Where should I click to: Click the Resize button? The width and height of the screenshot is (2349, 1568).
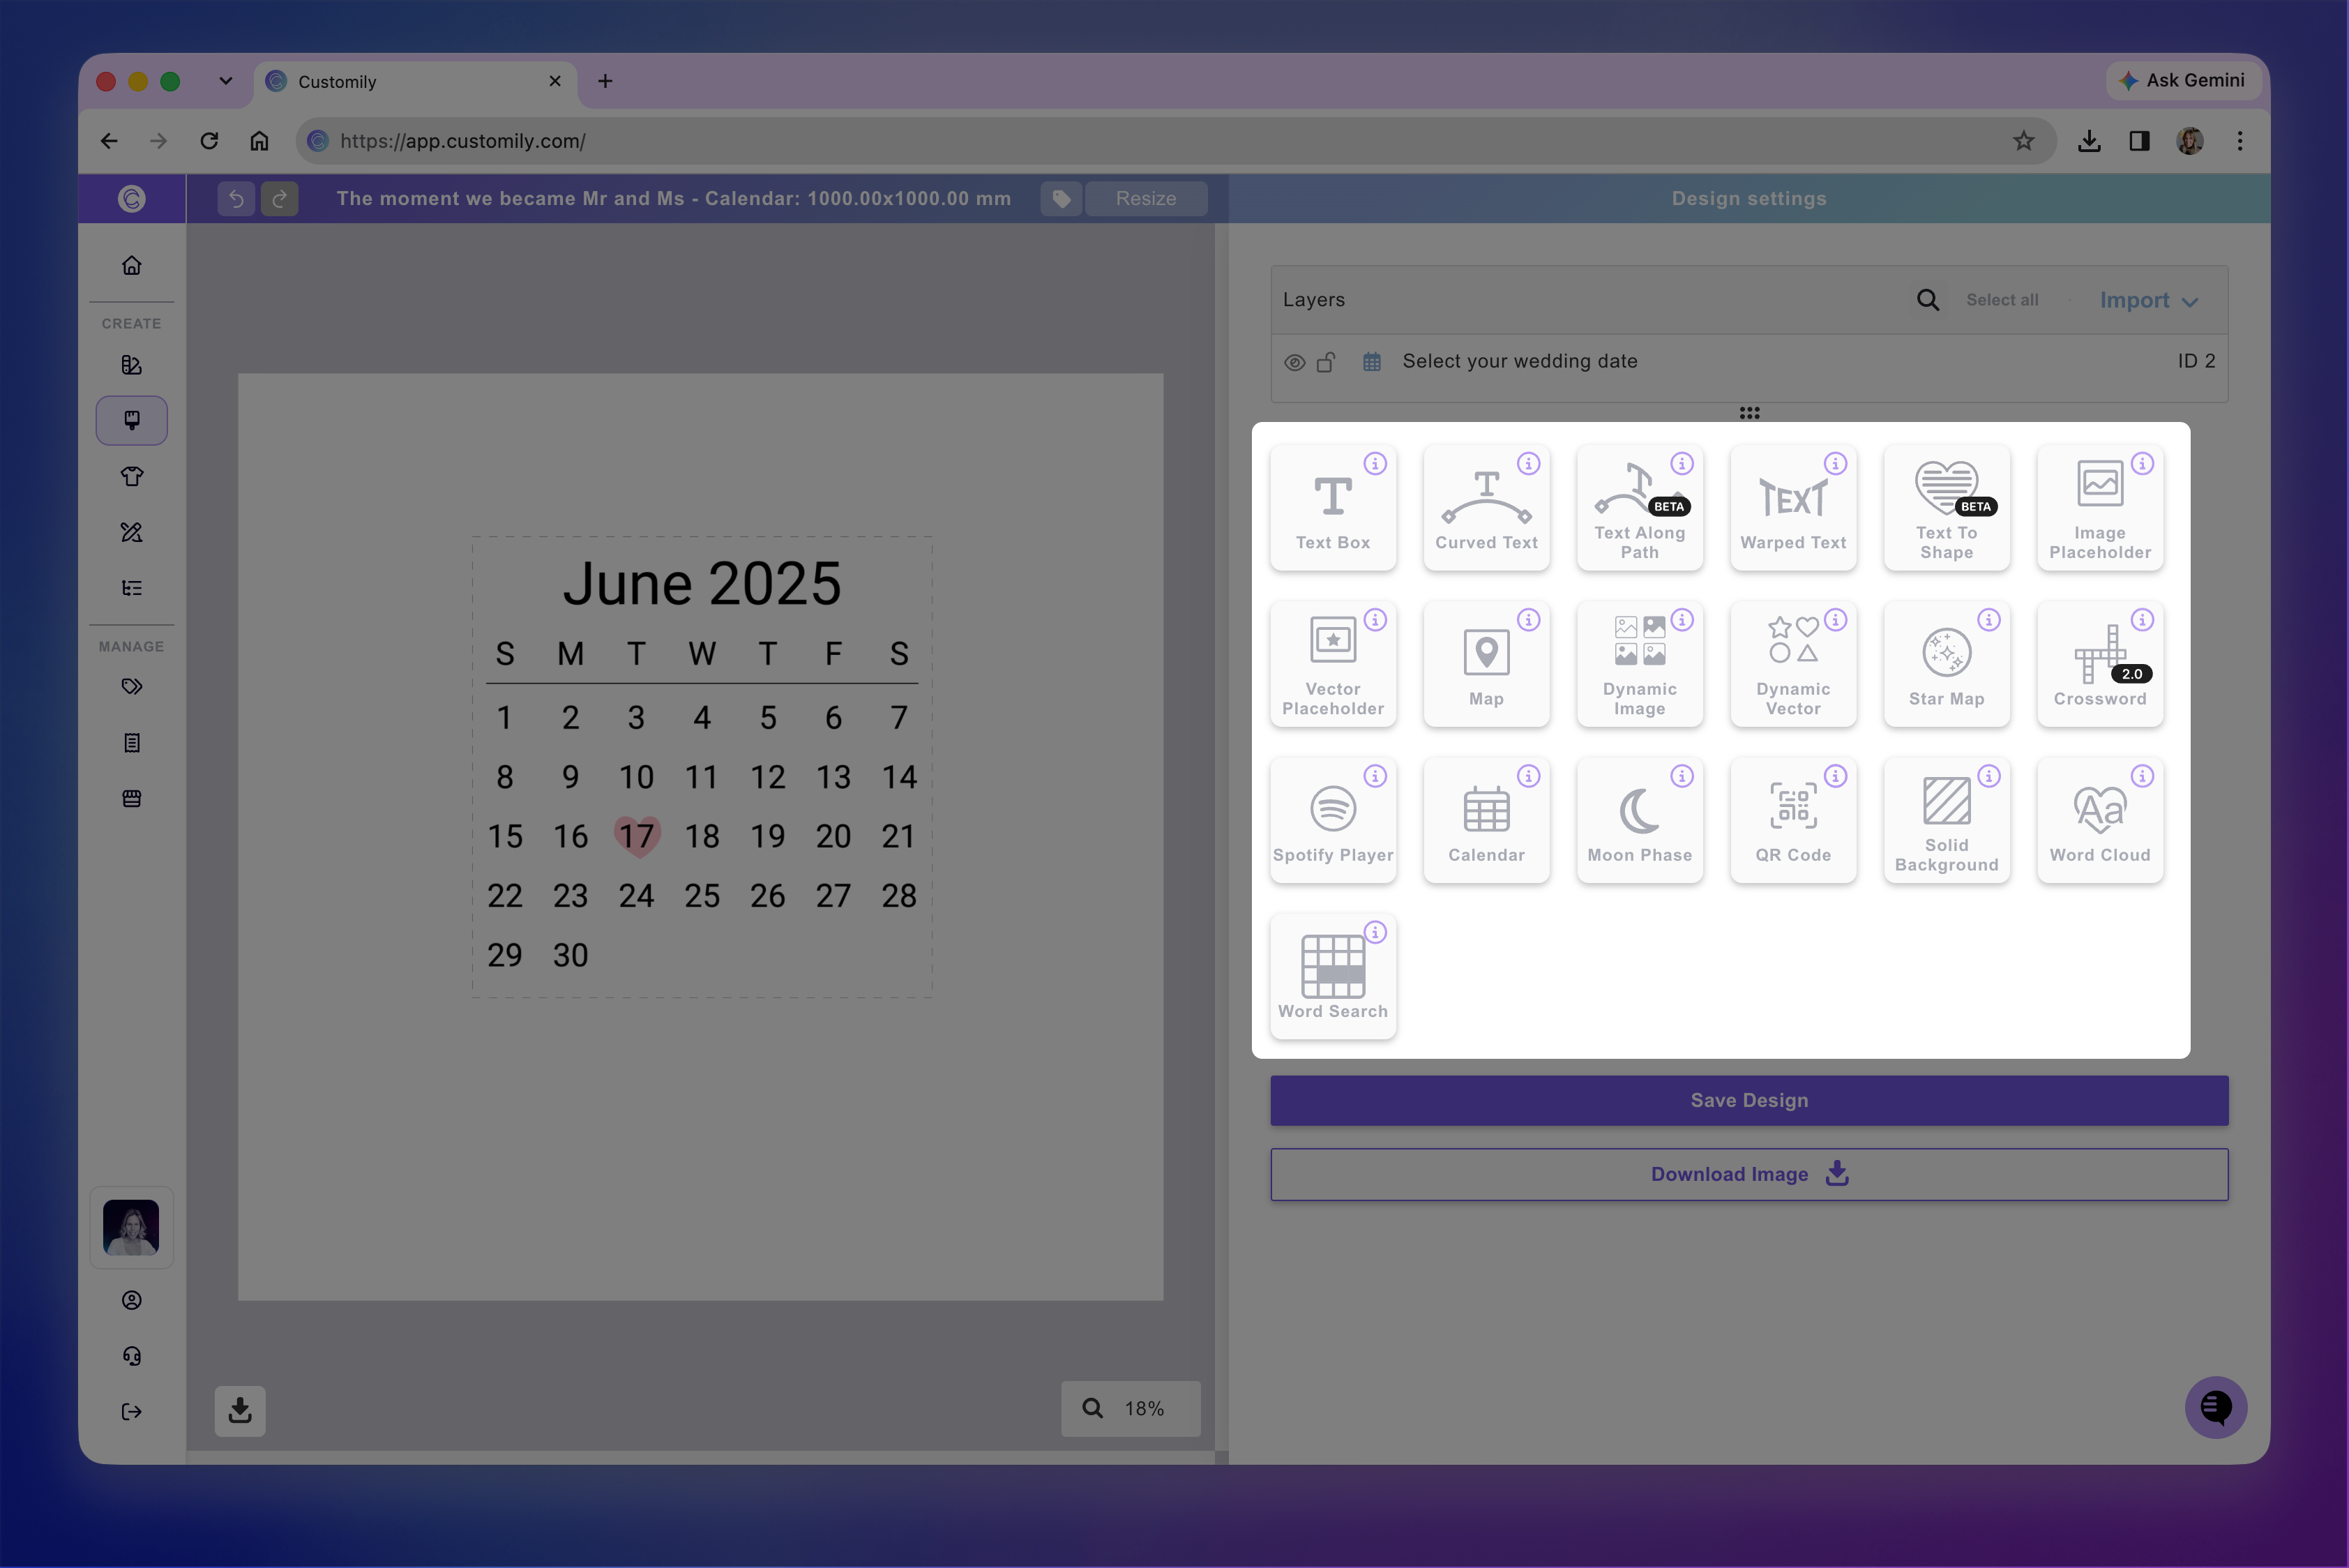click(x=1146, y=199)
